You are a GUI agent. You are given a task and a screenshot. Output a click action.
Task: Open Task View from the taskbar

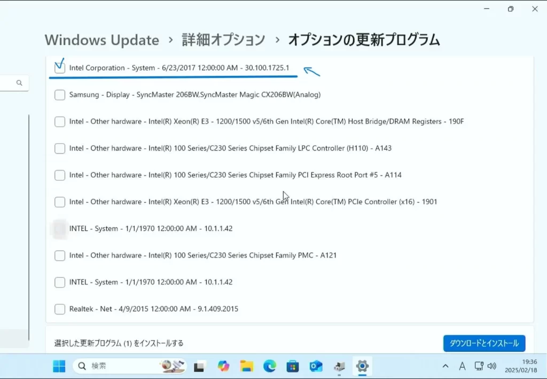coord(199,366)
